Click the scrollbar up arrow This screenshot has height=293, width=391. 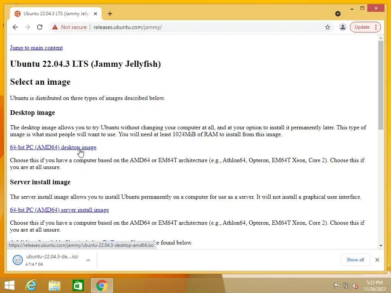point(381,38)
